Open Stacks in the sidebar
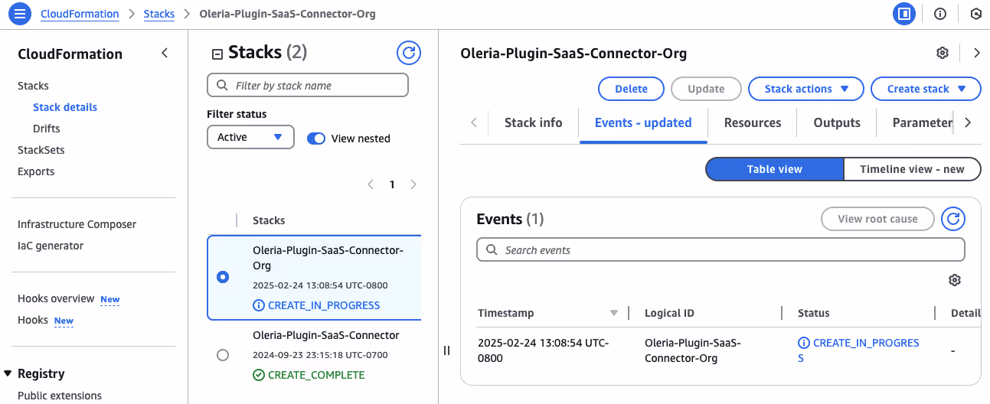Viewport: 990px width, 404px height. click(x=33, y=86)
